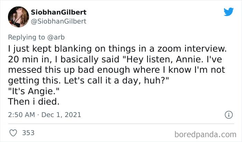Image resolution: width=242 pixels, height=142 pixels.
Task: View the 353 likes count
Action: coord(28,133)
